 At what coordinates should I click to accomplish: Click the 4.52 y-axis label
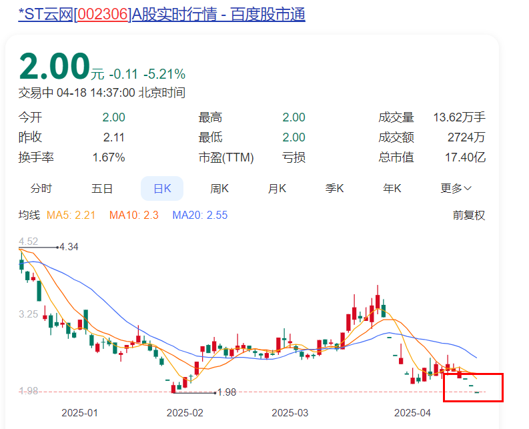pyautogui.click(x=28, y=242)
